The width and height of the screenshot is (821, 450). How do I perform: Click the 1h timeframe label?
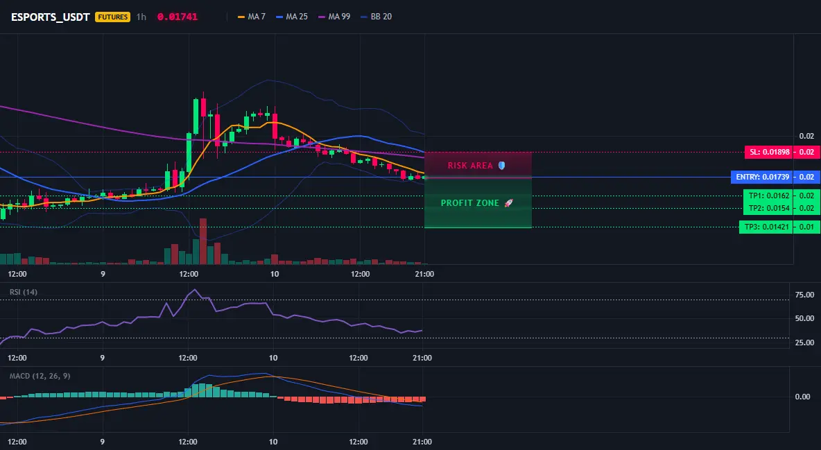pos(141,17)
